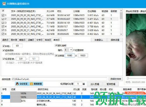This screenshot has height=107, width=146.
Task: Click the cat app logo in title bar
Action: (x=4, y=4)
